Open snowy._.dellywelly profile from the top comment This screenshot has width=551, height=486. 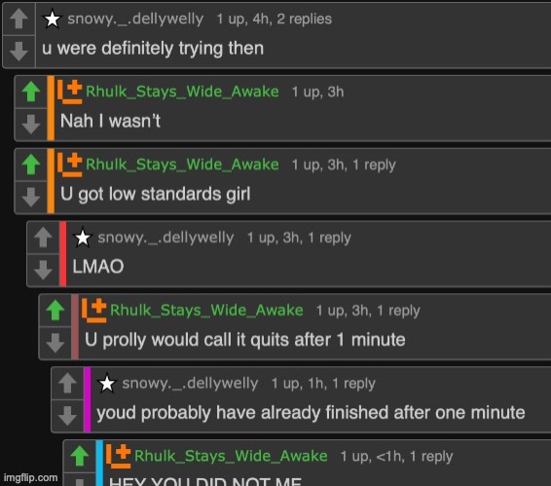135,19
